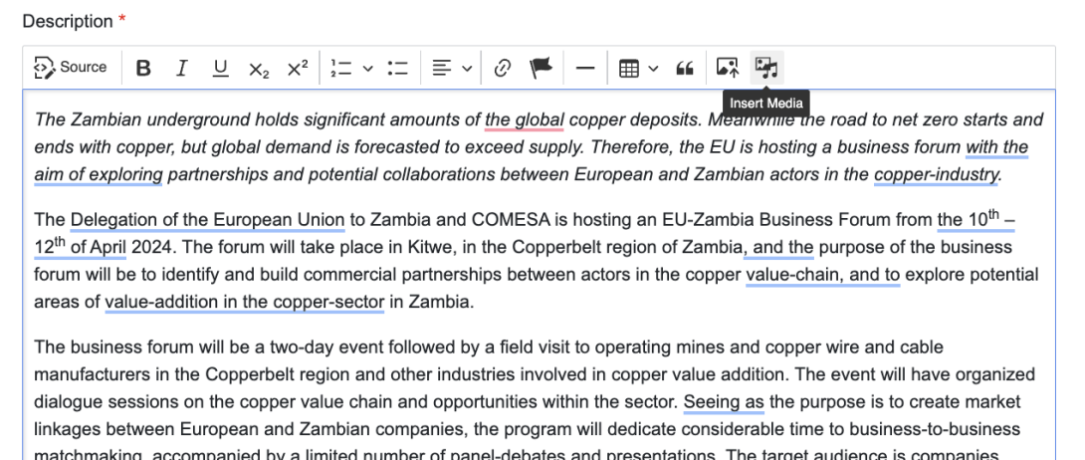Apply superscript formatting
The width and height of the screenshot is (1085, 460).
tap(298, 68)
